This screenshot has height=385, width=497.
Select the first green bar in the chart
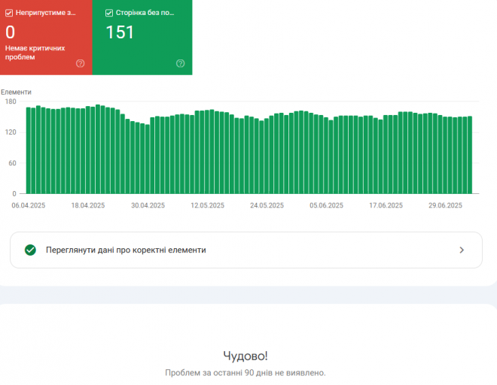[28, 150]
